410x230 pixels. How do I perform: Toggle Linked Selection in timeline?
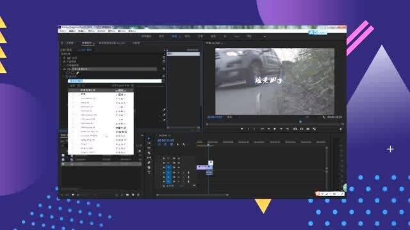coord(172,144)
